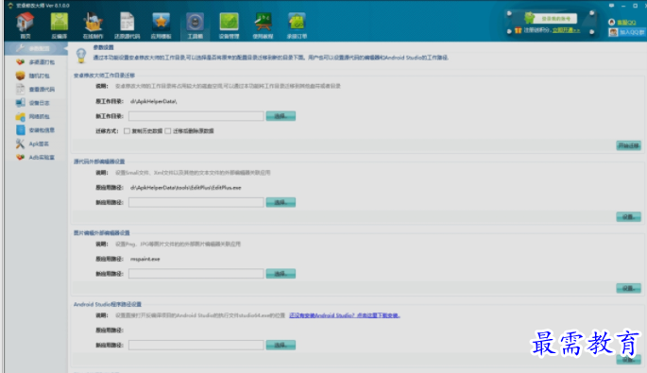Click the feedback message icon in title bar
The width and height of the screenshot is (647, 373).
coord(611,6)
